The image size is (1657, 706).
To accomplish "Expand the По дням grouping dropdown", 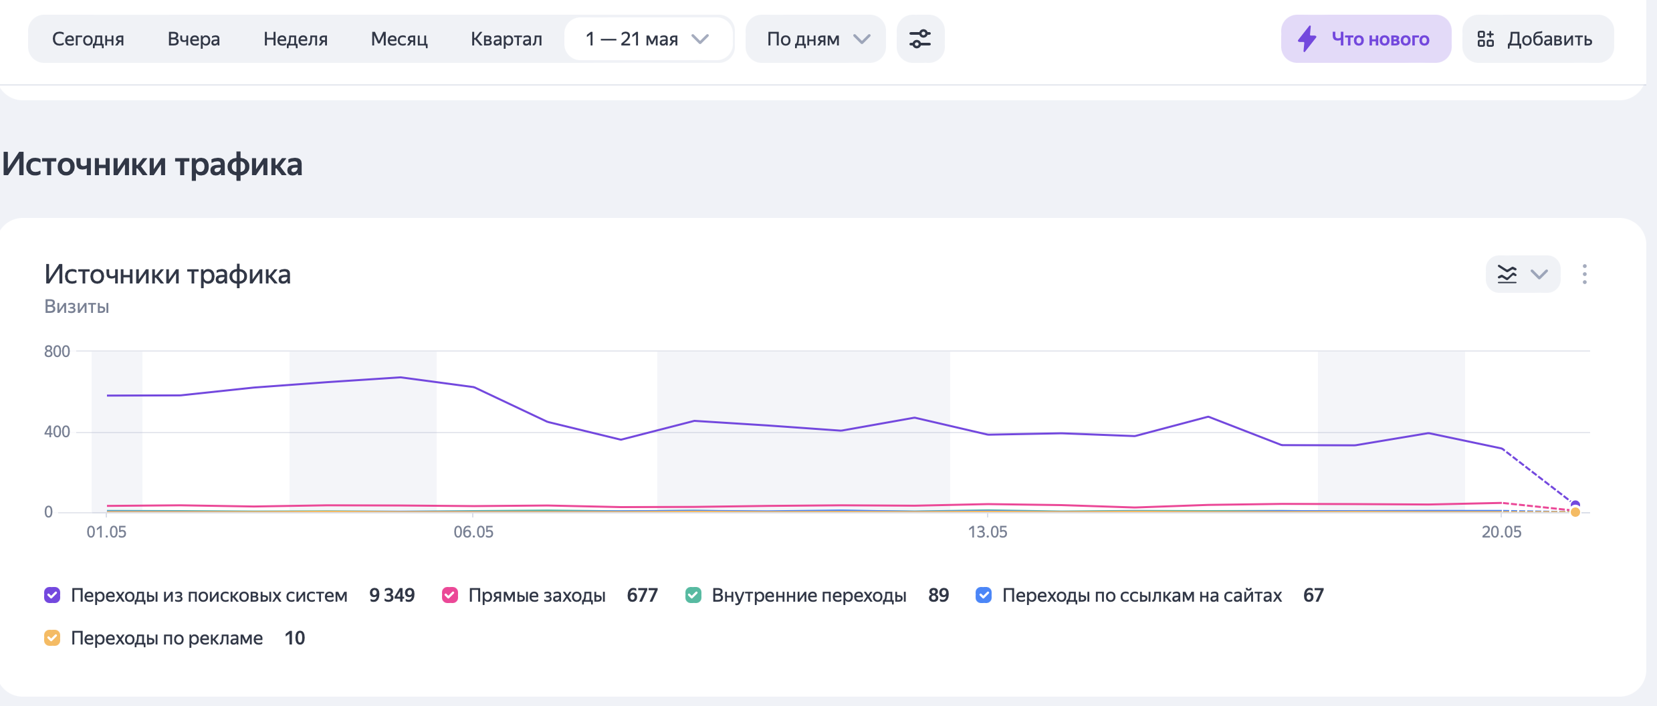I will pos(816,39).
